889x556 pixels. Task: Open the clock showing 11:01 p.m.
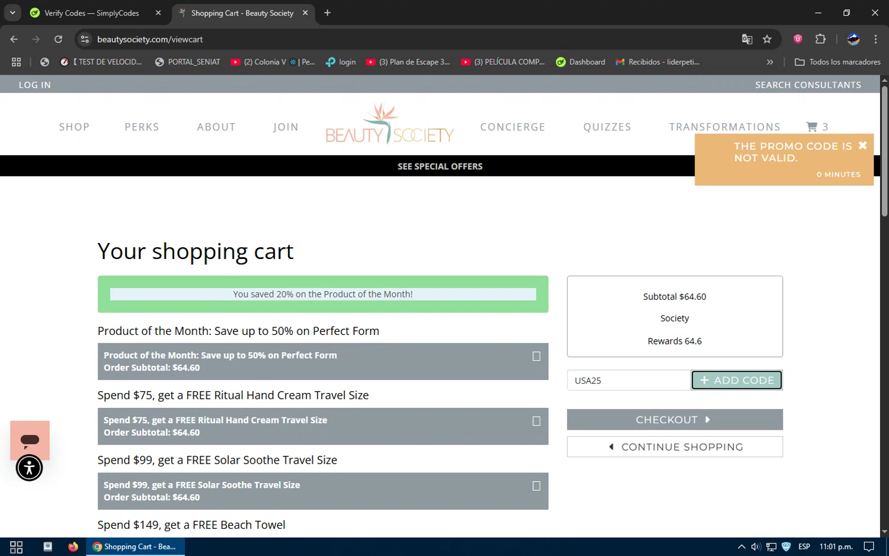836,547
